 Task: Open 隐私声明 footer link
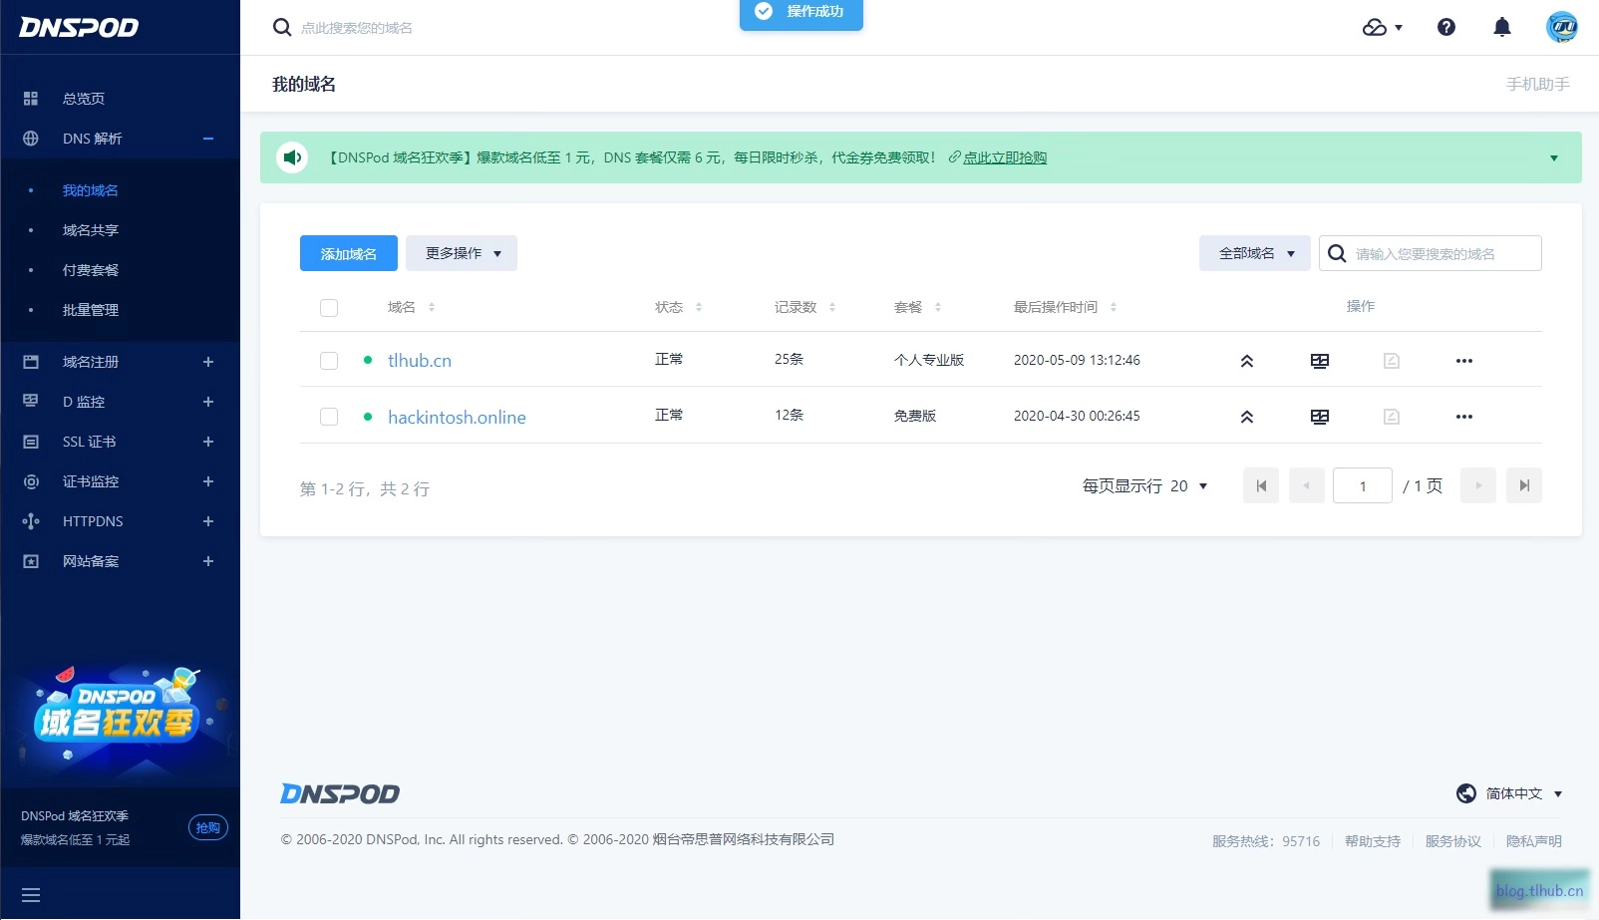tap(1534, 841)
